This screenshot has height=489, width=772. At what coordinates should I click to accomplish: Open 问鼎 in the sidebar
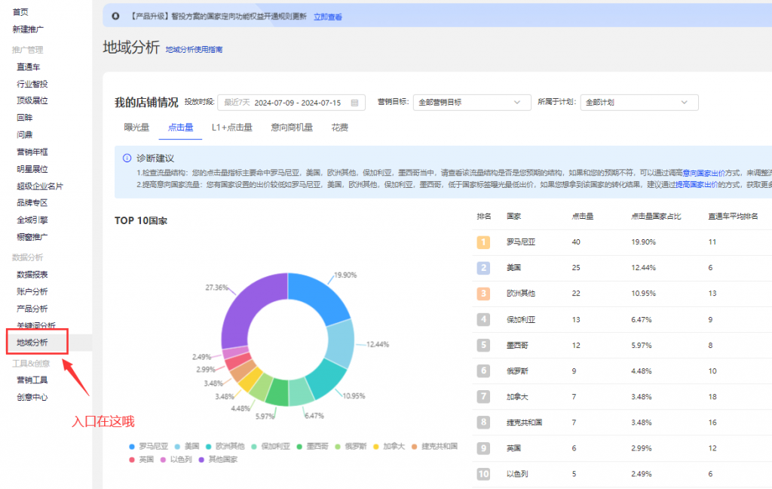(x=25, y=135)
